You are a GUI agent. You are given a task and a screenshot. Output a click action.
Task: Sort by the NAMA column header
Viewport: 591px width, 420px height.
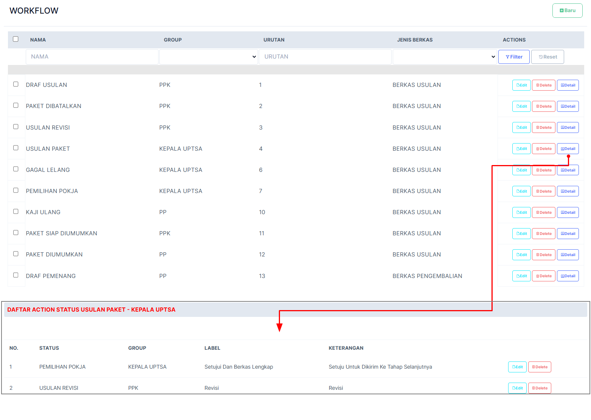pos(38,40)
